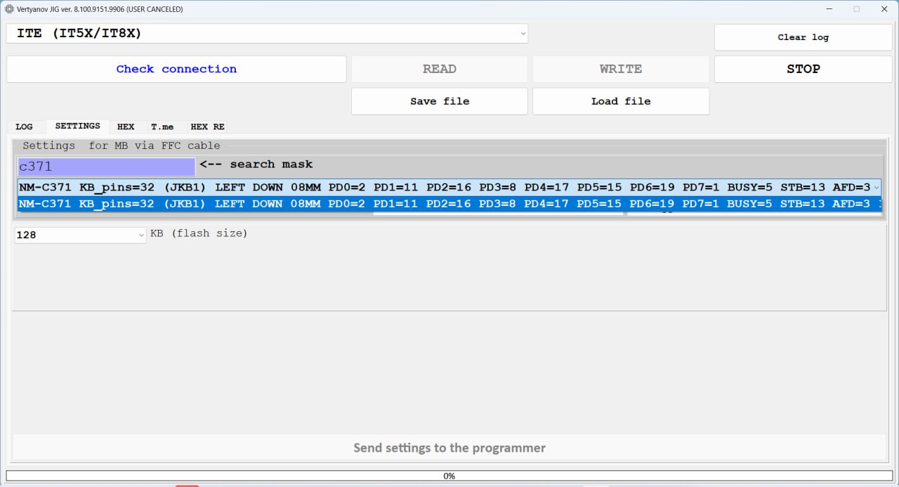899x487 pixels.
Task: Switch to the LOG tab
Action: point(24,127)
